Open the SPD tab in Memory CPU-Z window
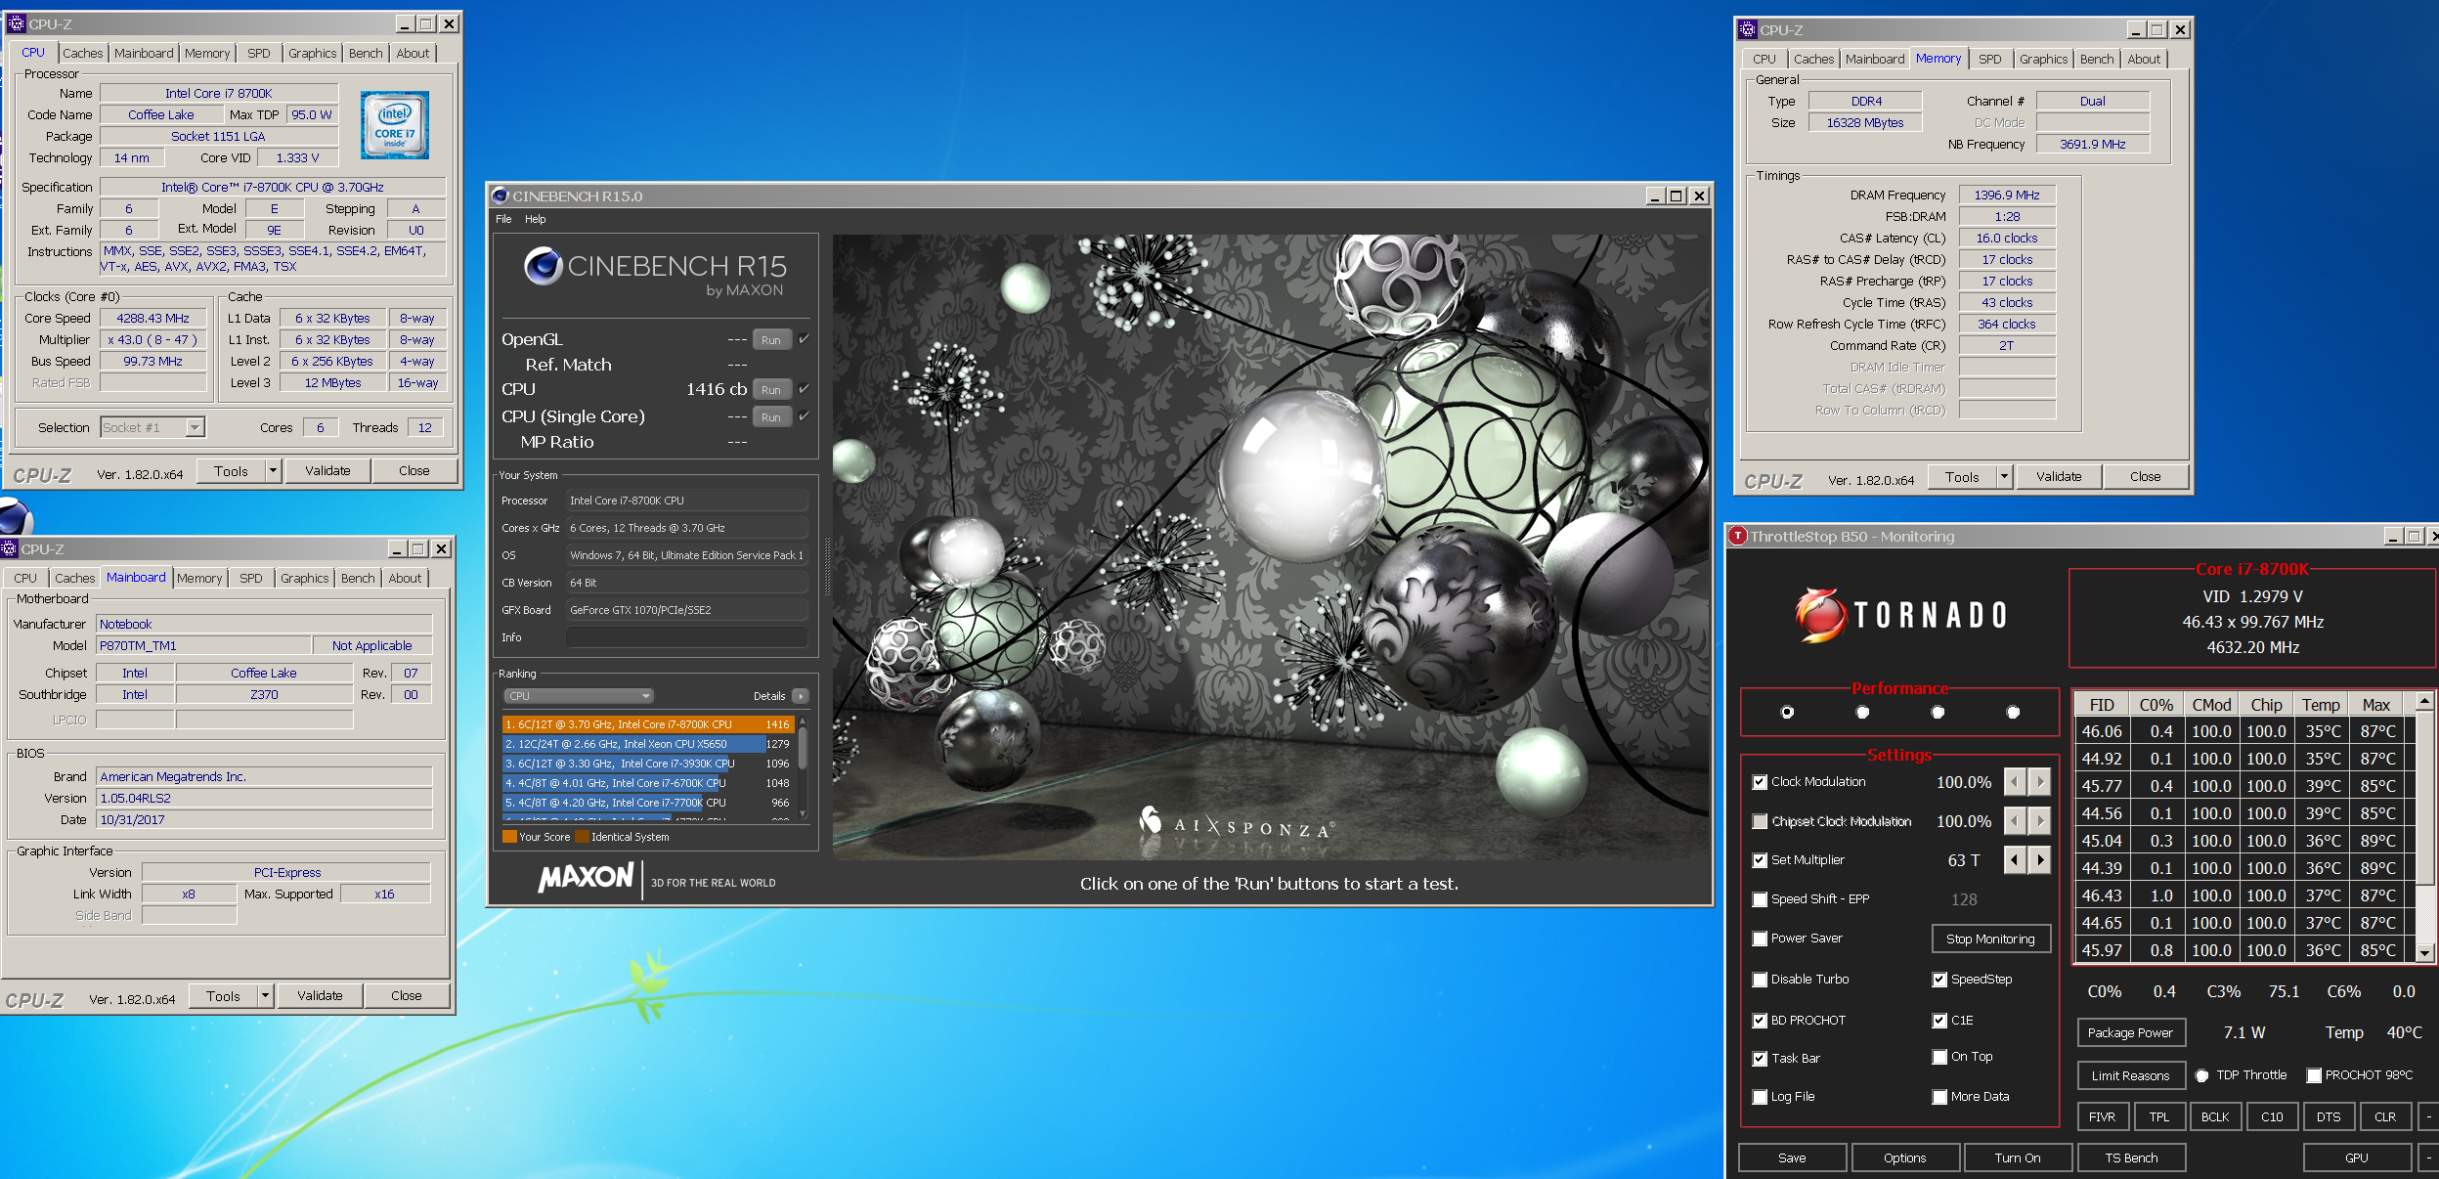Screen dimensions: 2439x1179 1989,59
